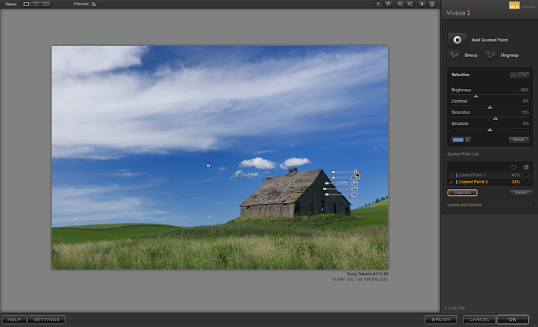This screenshot has width=538, height=327.
Task: Click the zoom in magnifier icon
Action: coord(400,4)
